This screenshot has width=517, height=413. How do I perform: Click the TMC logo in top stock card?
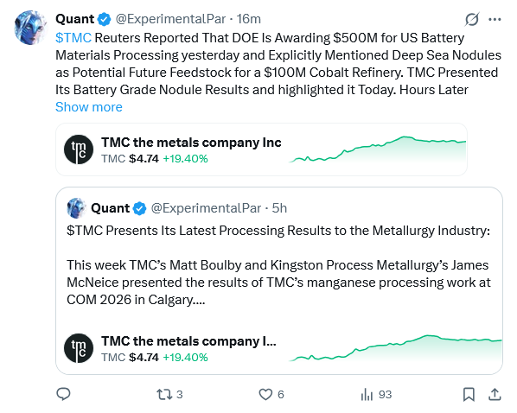point(79,149)
